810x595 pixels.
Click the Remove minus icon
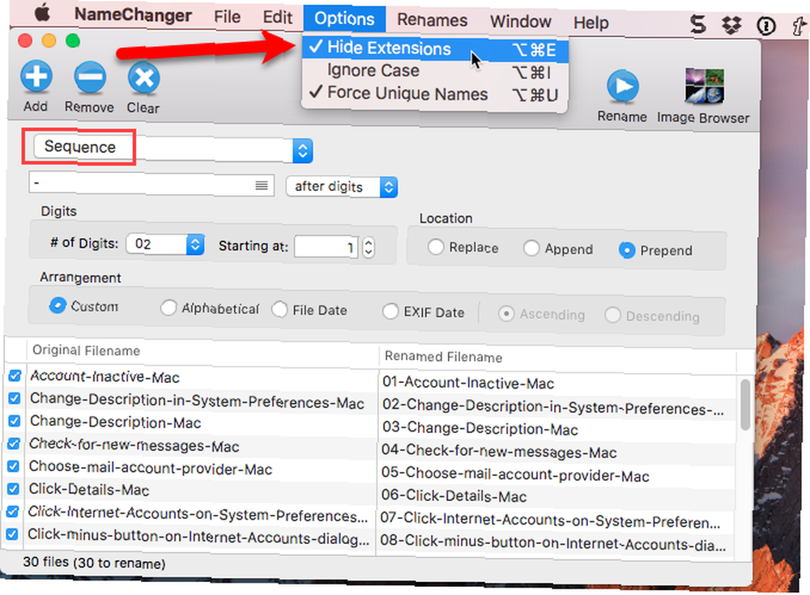pyautogui.click(x=90, y=78)
